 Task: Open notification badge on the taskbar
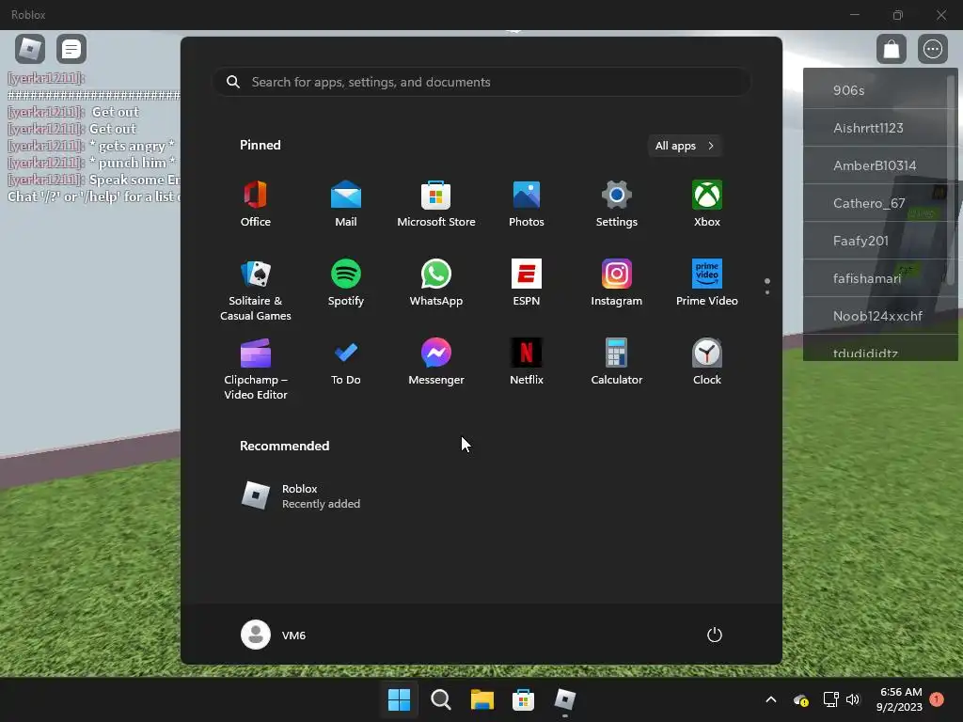click(x=937, y=698)
